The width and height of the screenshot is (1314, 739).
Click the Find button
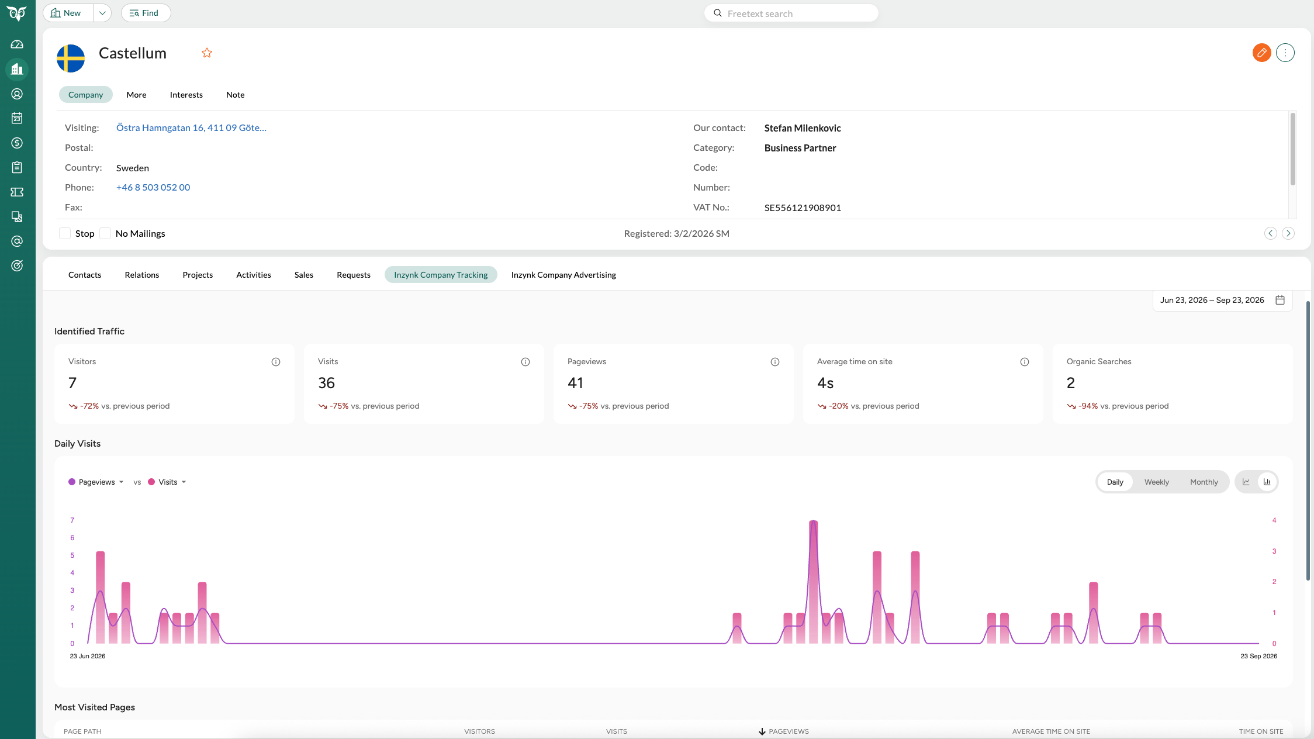click(146, 13)
